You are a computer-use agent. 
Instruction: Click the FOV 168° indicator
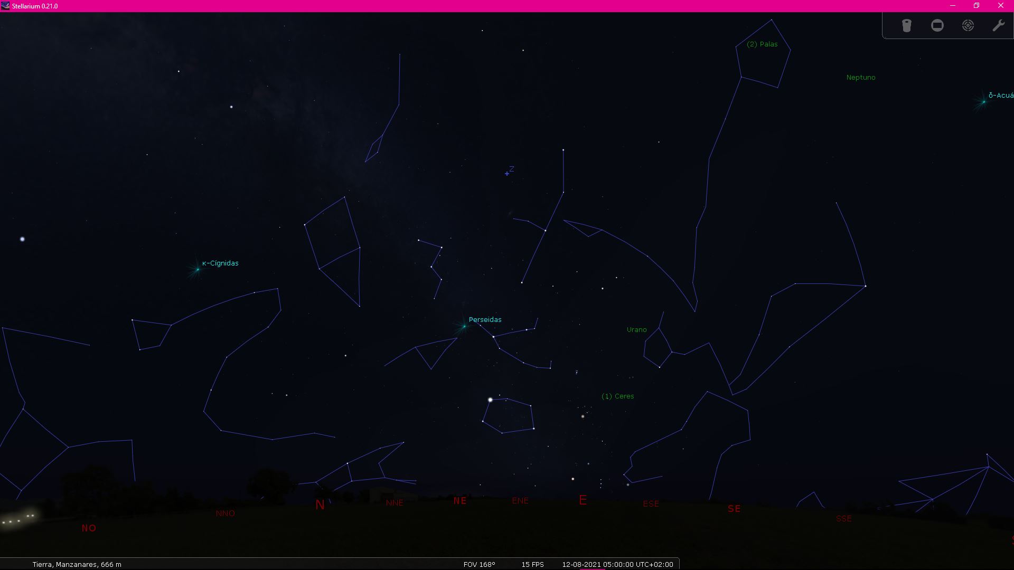point(479,564)
